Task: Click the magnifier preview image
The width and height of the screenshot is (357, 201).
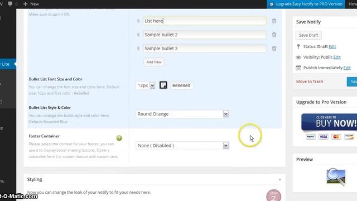Action: click(x=336, y=177)
